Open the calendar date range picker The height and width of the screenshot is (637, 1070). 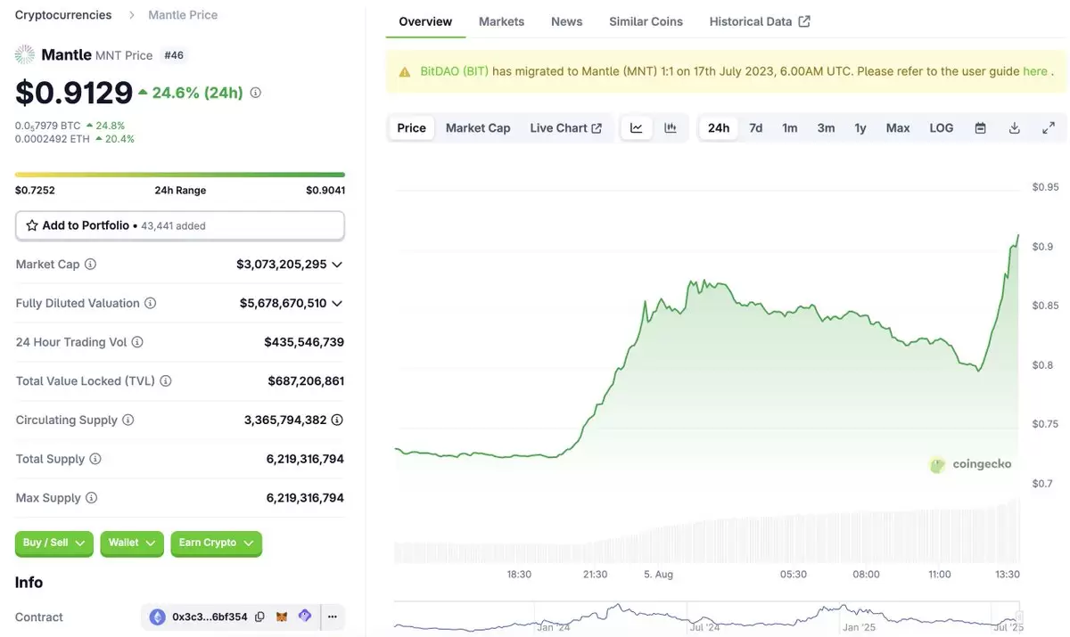980,128
